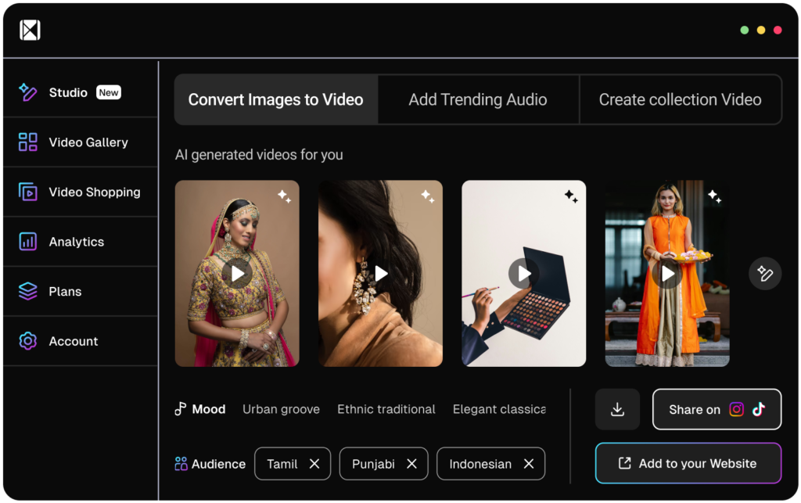Click the app logo in the top-left corner

pyautogui.click(x=29, y=29)
